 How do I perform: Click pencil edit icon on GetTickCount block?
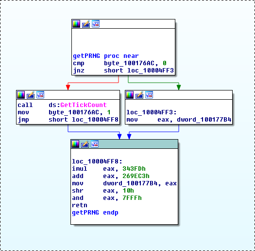click(x=31, y=95)
